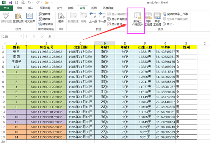Click 允许用户编辑区域
Screen dimensions: 210x143
click(175, 19)
